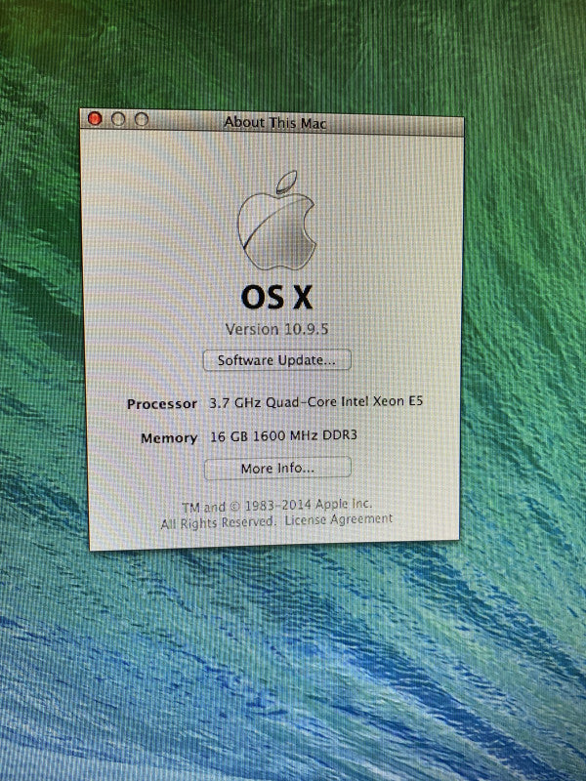Click the Software Update... button
This screenshot has width=586, height=781.
pos(277,359)
